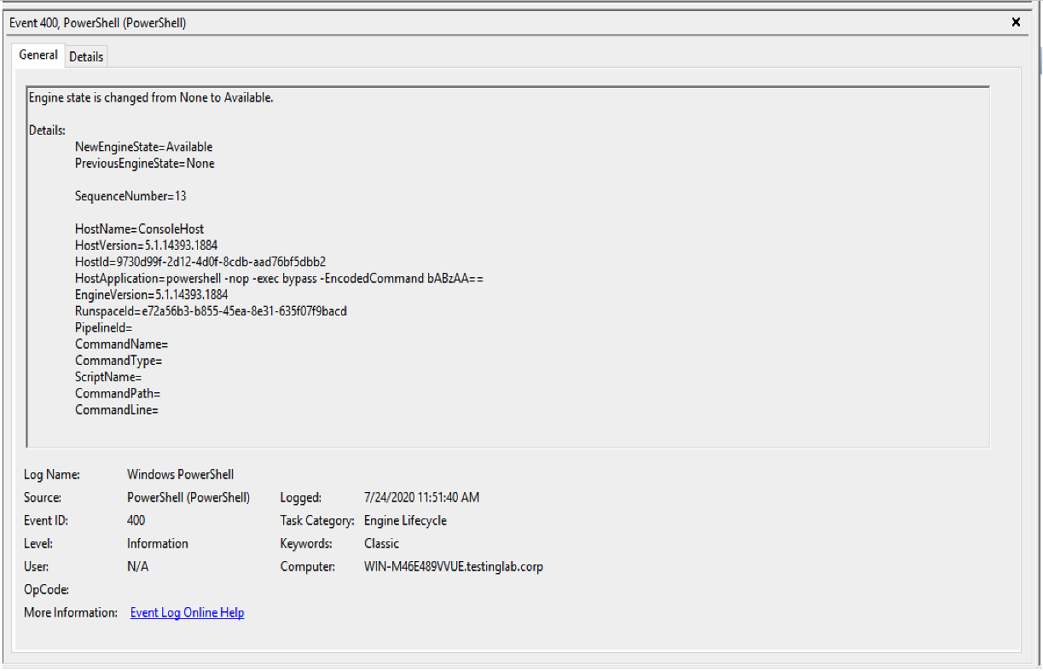Viewport: 1043px width, 671px height.
Task: Click the CommandLine= line
Action: [x=117, y=410]
